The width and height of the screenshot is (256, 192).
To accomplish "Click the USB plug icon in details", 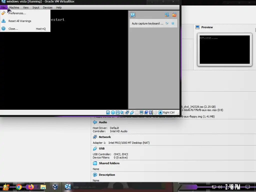I will tap(95, 148).
